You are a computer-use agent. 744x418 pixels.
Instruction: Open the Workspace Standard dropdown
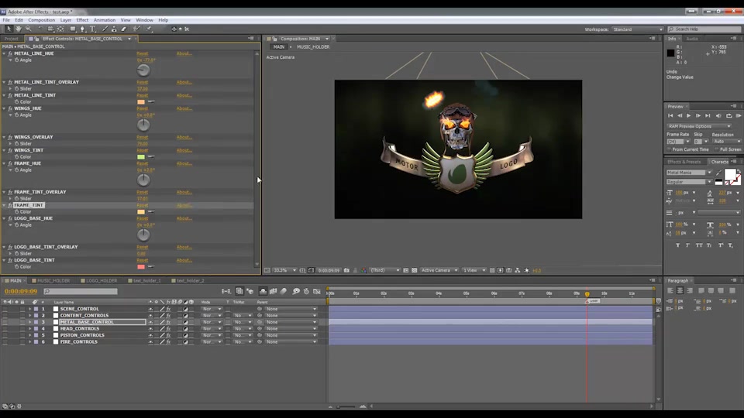(638, 29)
